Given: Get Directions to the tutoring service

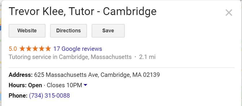Looking at the screenshot, I should tap(69, 31).
